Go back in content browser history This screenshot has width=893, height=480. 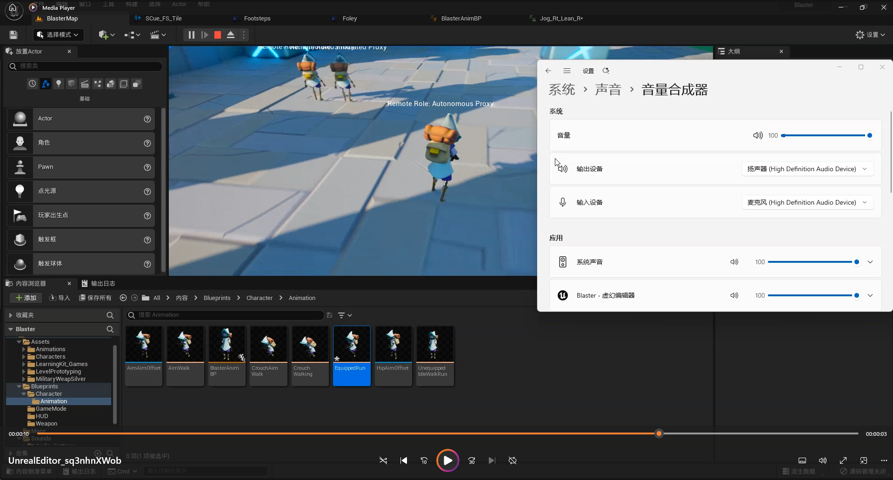click(123, 298)
